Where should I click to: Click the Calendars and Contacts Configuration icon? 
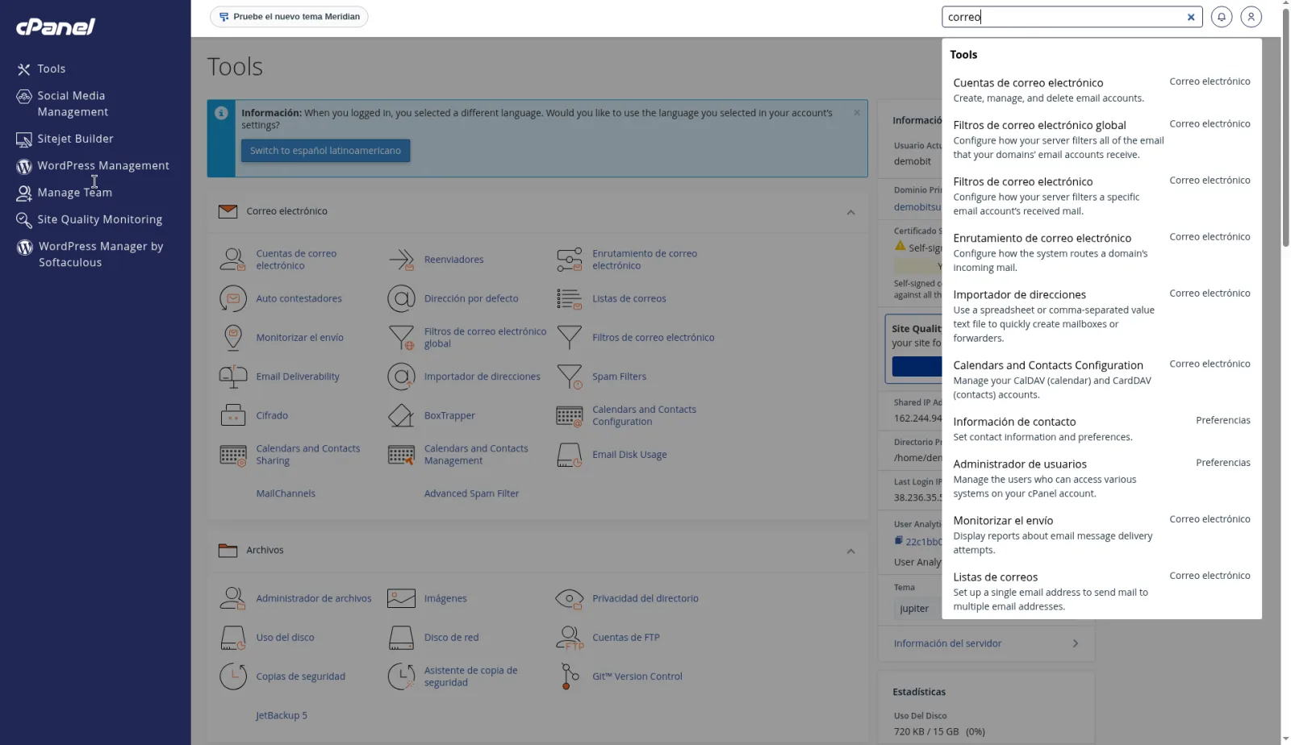coord(569,415)
